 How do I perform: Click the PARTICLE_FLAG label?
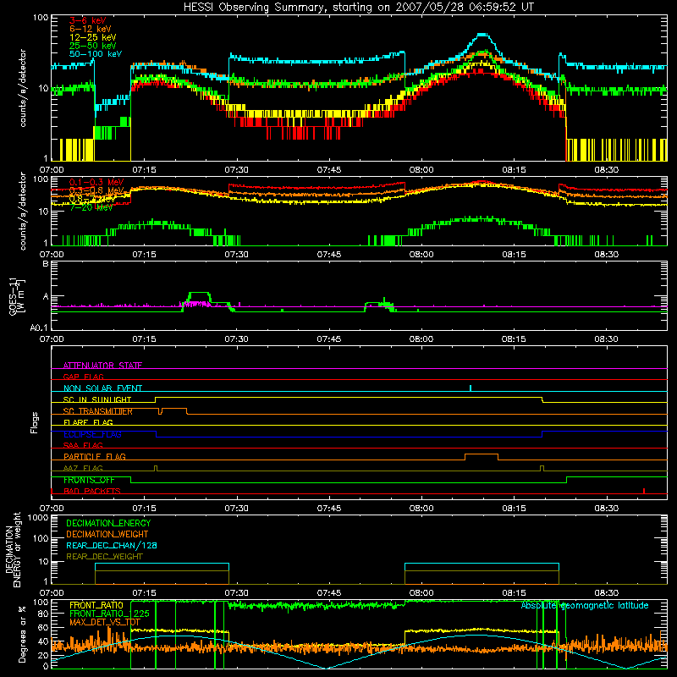point(95,456)
